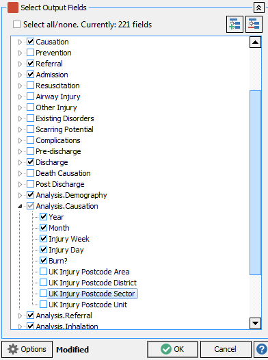
Task: Click the Options gear button
Action: click(27, 349)
